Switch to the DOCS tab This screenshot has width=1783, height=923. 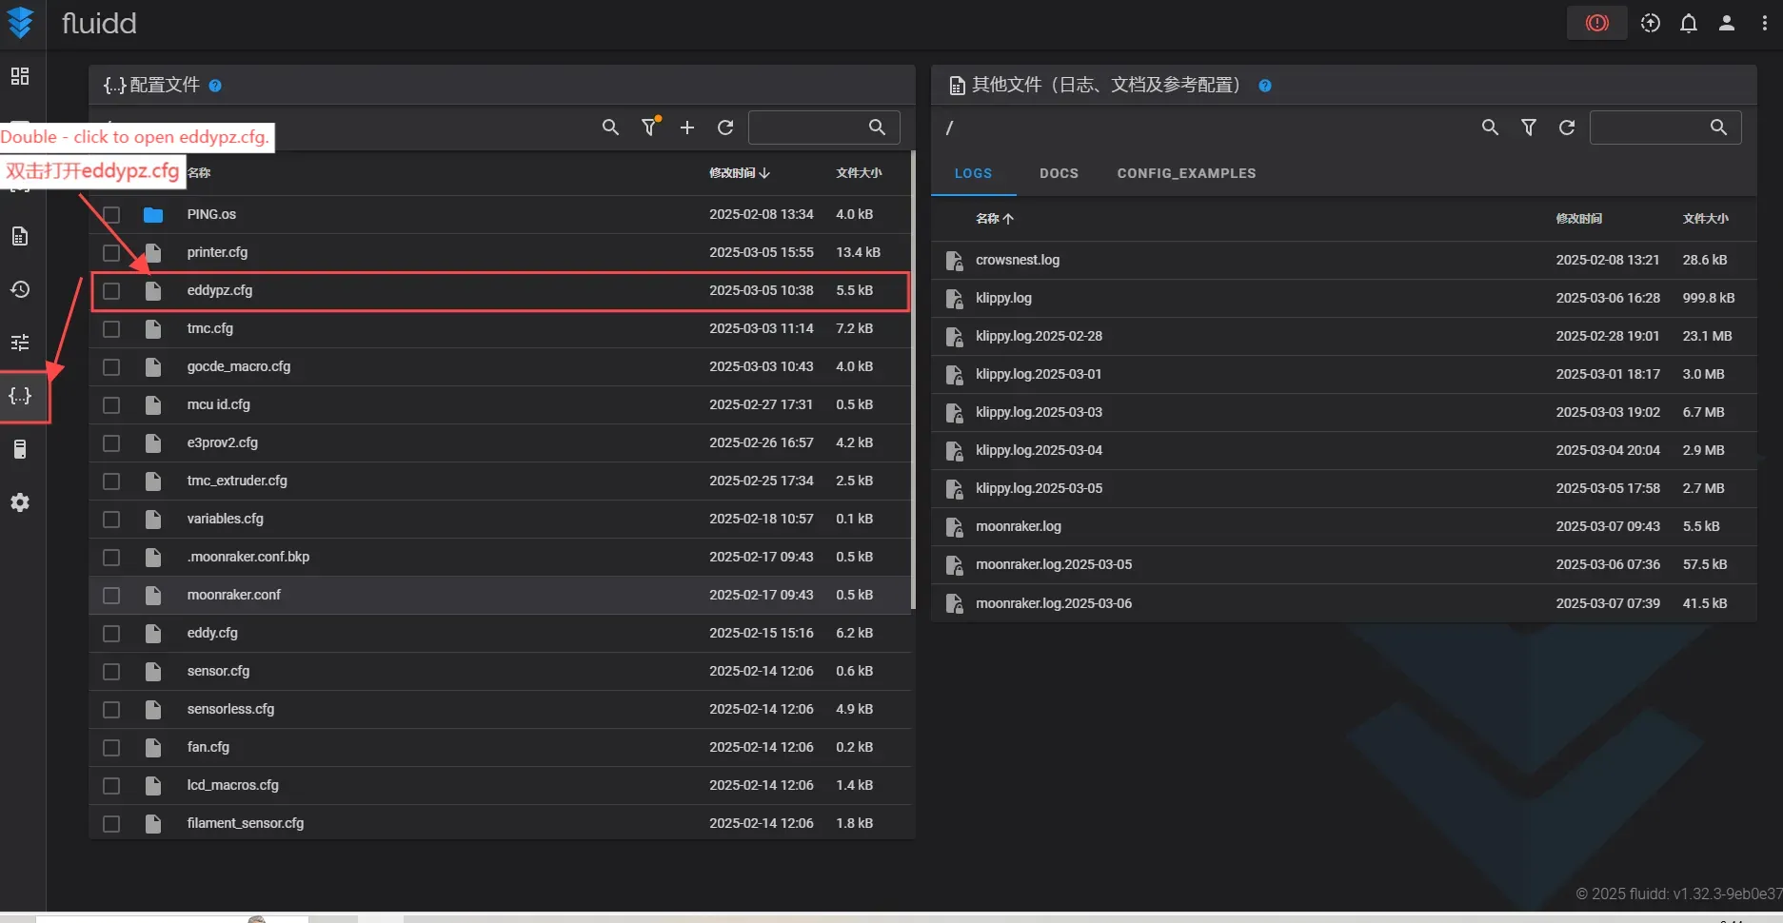tap(1059, 173)
